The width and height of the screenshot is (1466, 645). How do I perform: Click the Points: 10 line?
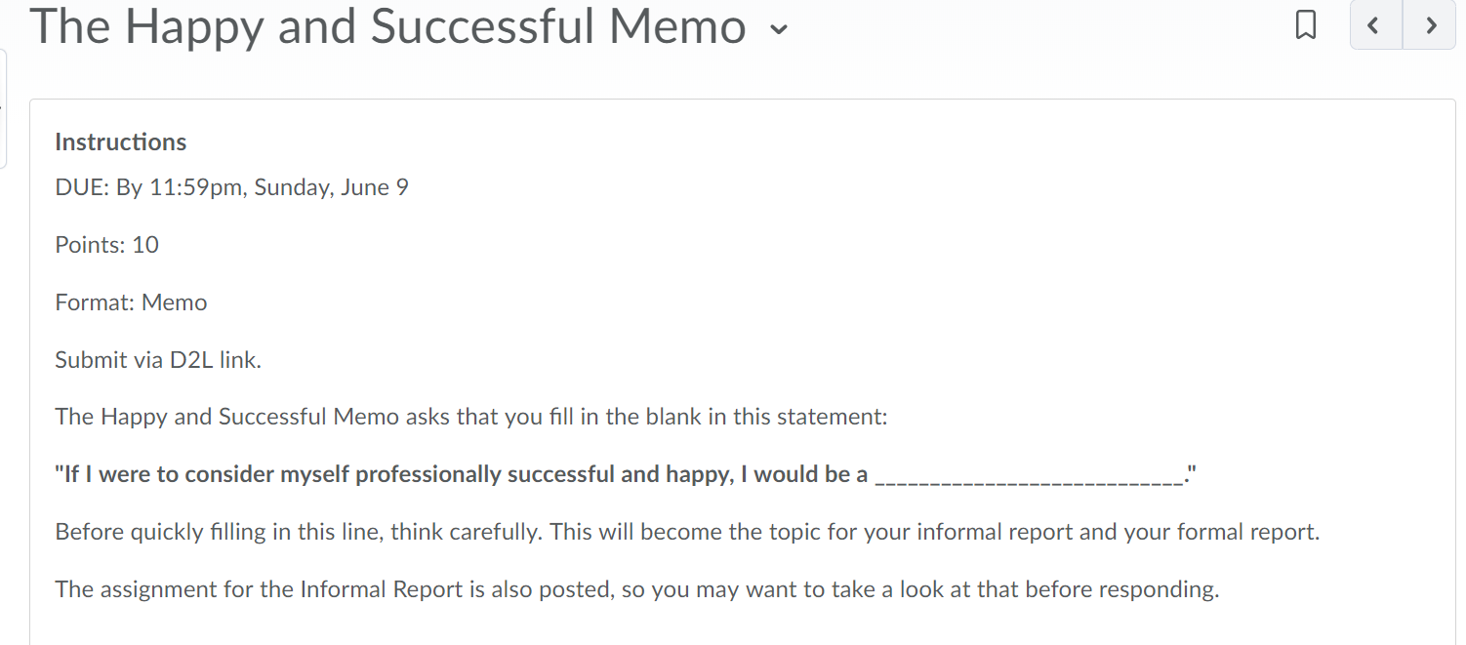[x=107, y=245]
